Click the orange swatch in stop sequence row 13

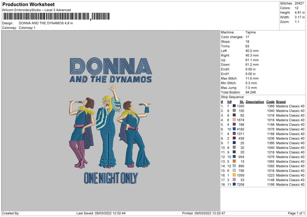coord(234,161)
